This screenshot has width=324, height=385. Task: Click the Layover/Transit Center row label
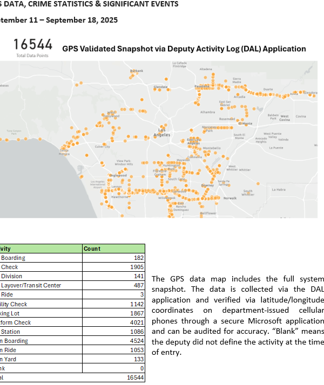tap(31, 285)
